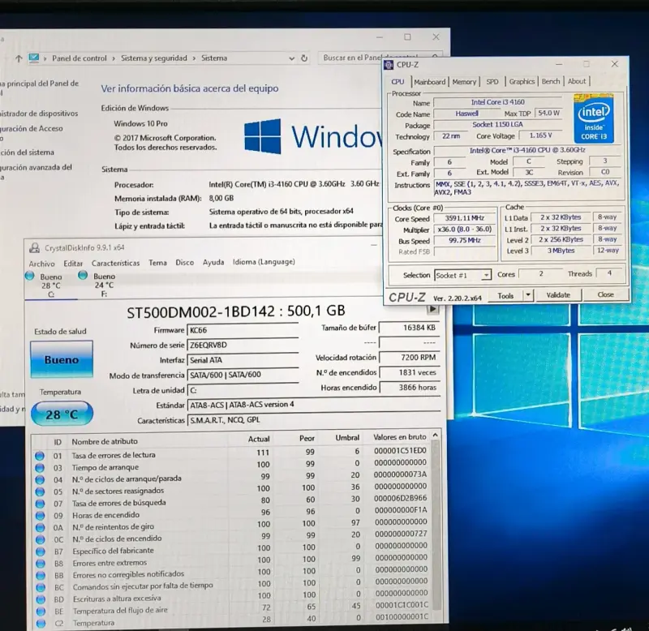Click status dot for Tiempo de arranque
This screenshot has width=649, height=631.
point(39,467)
